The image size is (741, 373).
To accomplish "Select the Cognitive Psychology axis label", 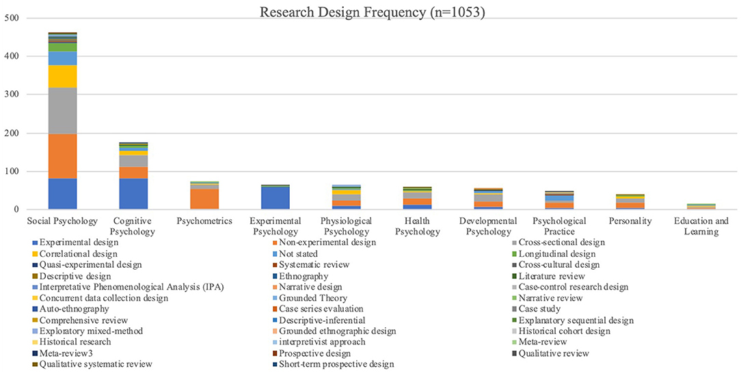I will 133,226.
